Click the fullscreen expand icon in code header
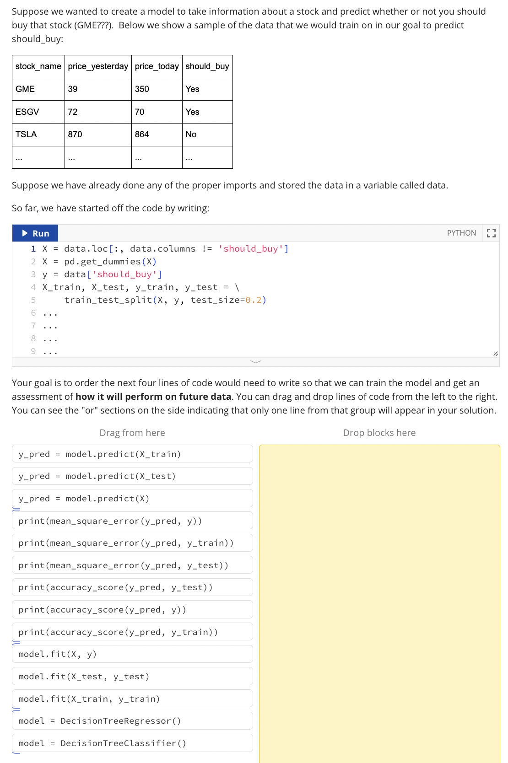Viewport: 508px width, 763px height. coord(491,233)
